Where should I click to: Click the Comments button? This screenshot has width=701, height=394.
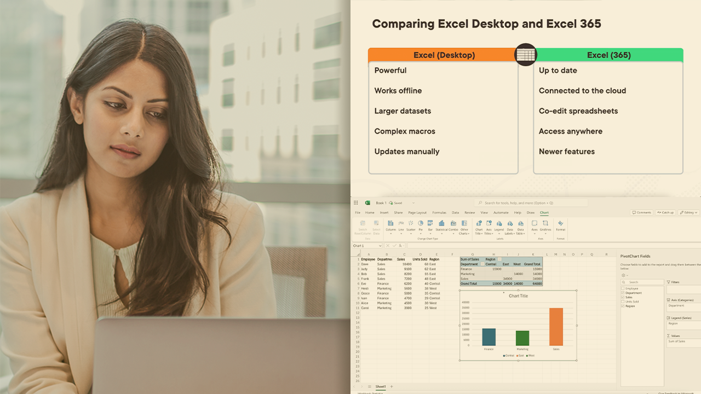[641, 212]
